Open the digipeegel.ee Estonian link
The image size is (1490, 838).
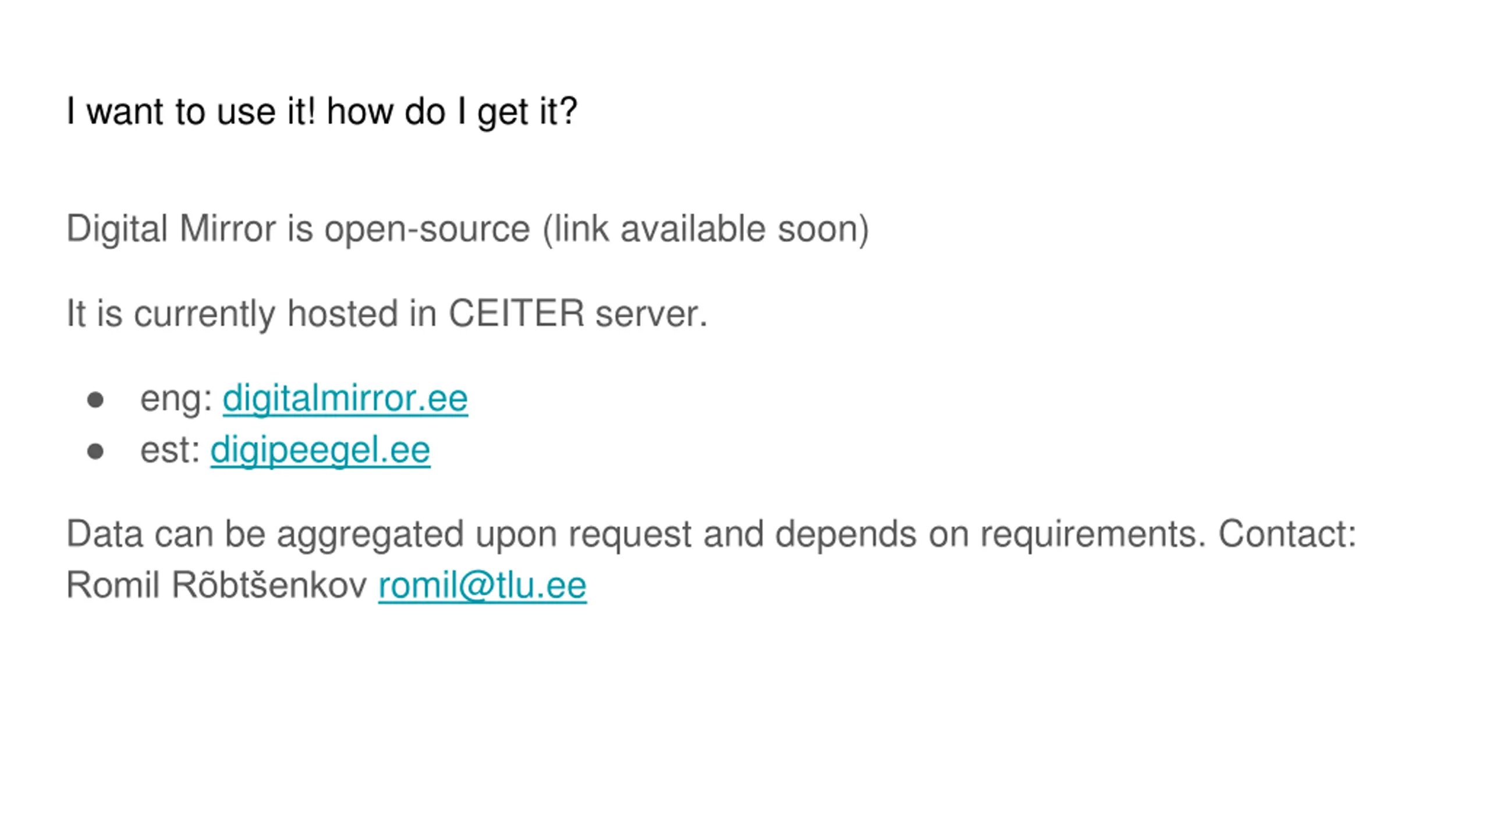[x=320, y=450]
